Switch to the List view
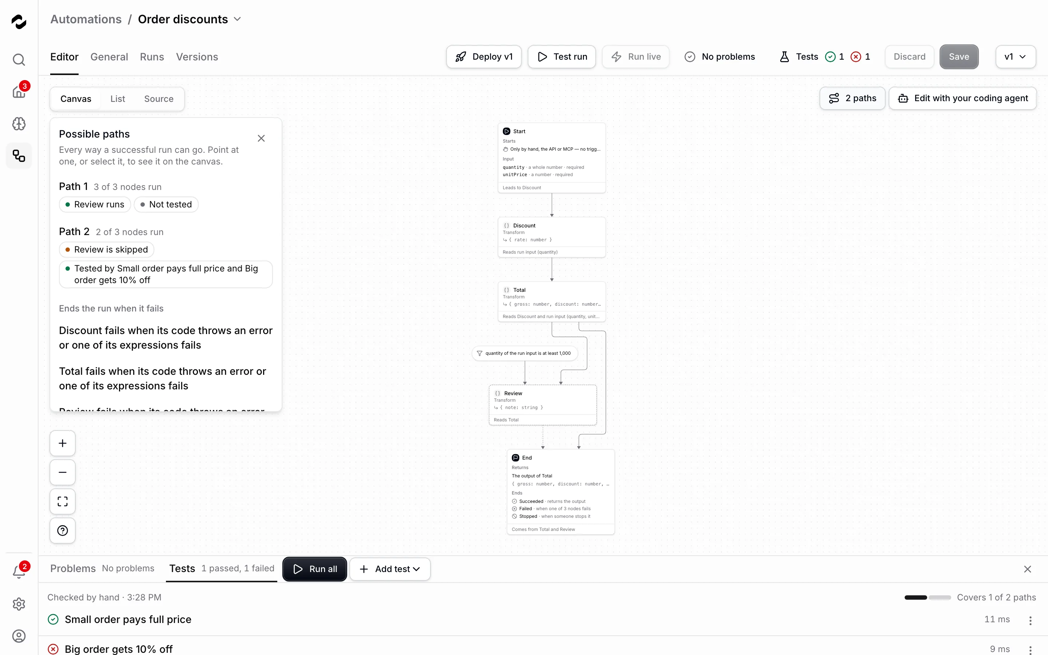This screenshot has height=655, width=1048. (x=118, y=99)
